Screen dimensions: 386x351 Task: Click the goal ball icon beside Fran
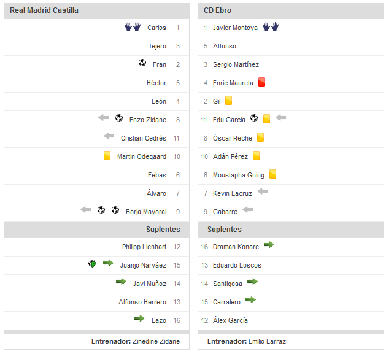click(x=142, y=63)
